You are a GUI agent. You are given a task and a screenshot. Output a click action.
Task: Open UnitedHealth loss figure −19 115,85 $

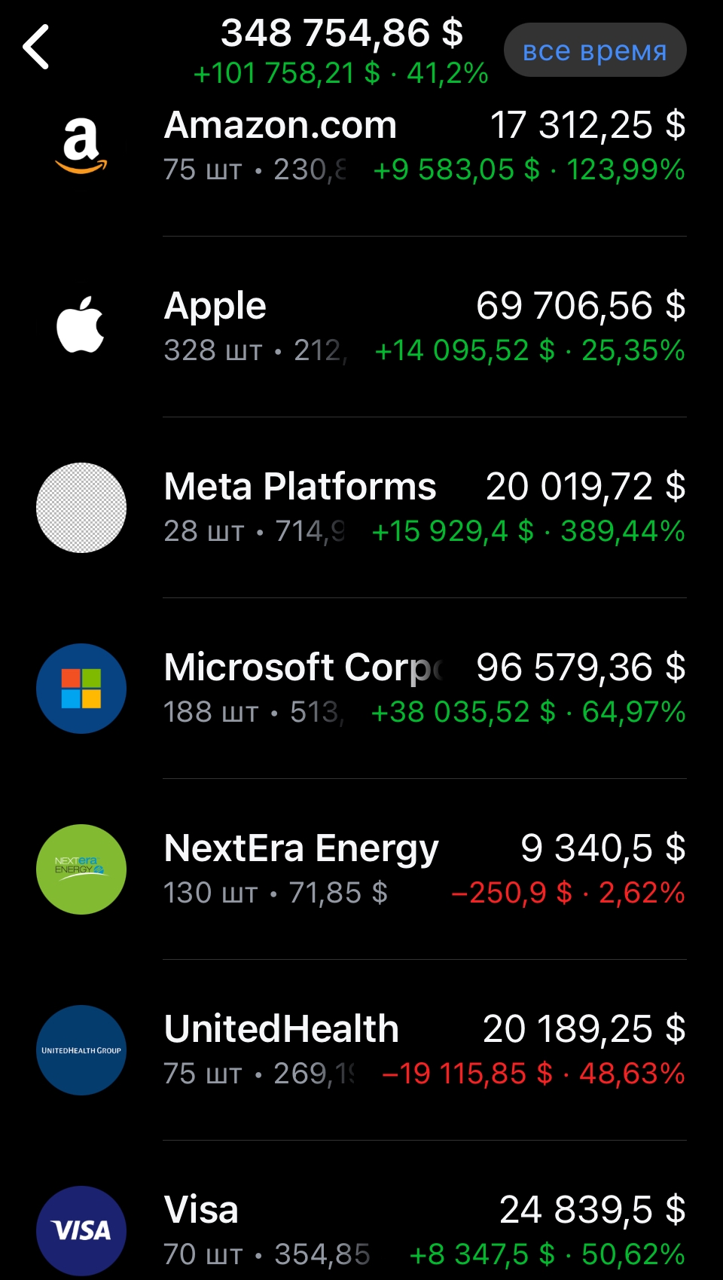[467, 1074]
